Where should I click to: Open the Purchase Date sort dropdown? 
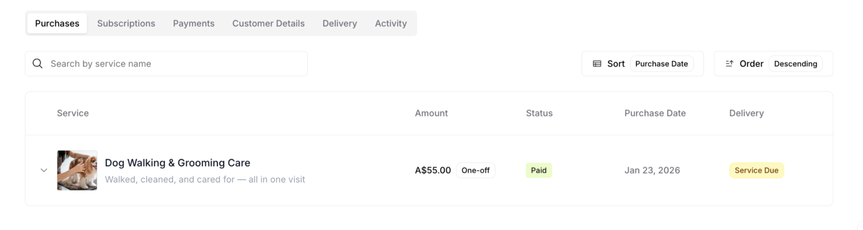pyautogui.click(x=661, y=64)
